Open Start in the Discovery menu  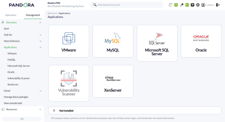(6, 29)
